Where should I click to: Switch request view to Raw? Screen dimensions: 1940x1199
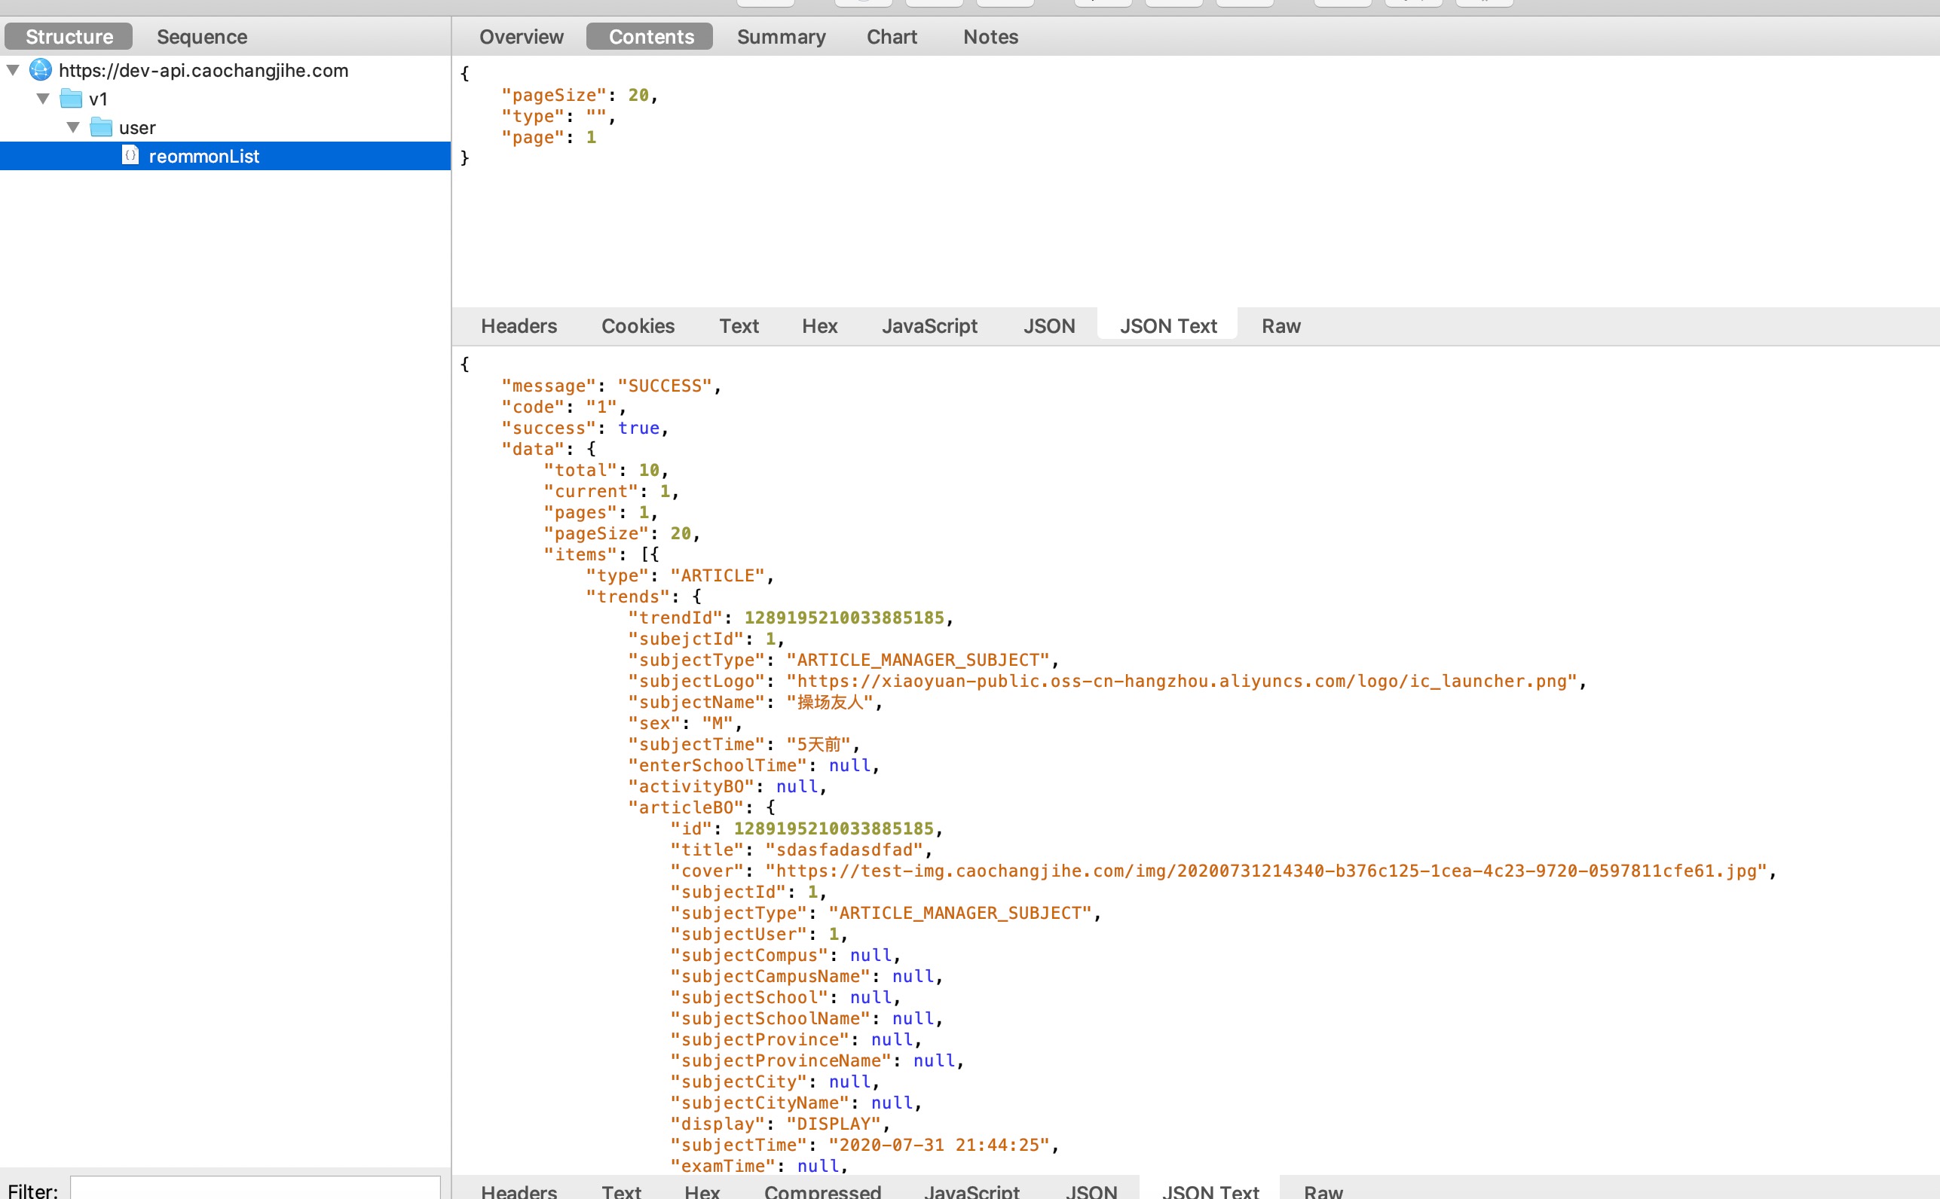click(x=1280, y=326)
